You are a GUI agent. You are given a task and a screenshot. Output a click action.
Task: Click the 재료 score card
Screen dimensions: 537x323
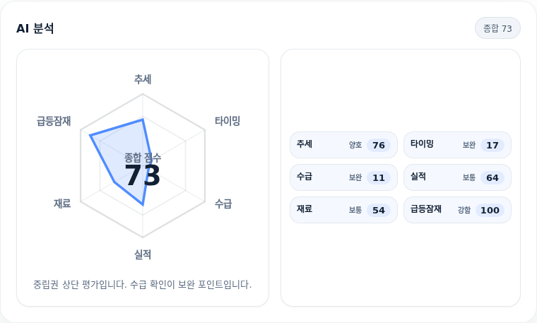point(343,210)
